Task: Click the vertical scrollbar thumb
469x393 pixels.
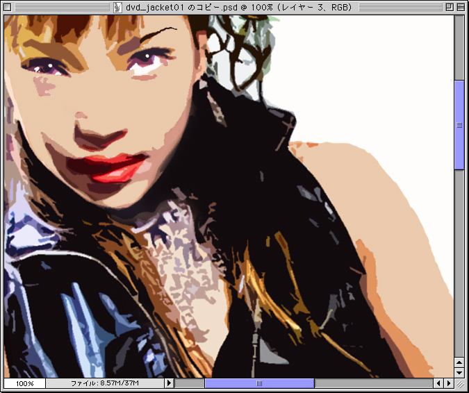Action: coord(459,125)
